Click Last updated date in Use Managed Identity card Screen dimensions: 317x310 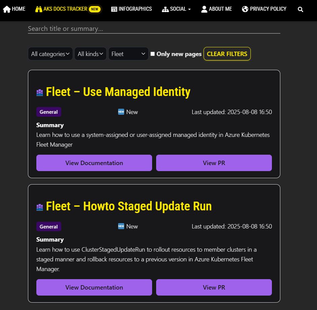click(232, 112)
